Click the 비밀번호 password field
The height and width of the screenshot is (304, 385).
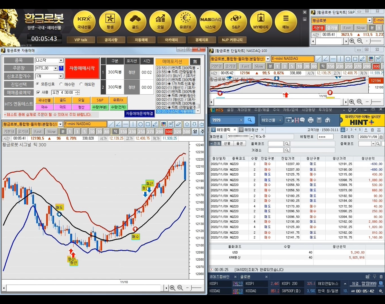point(325,137)
